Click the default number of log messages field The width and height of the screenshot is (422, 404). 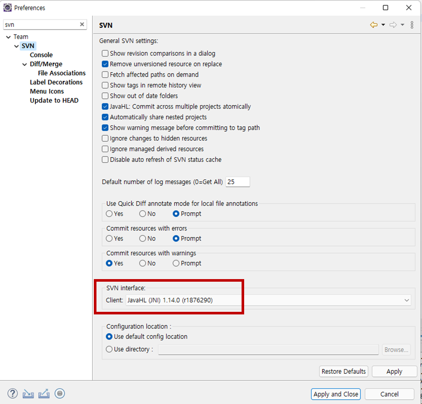click(238, 182)
